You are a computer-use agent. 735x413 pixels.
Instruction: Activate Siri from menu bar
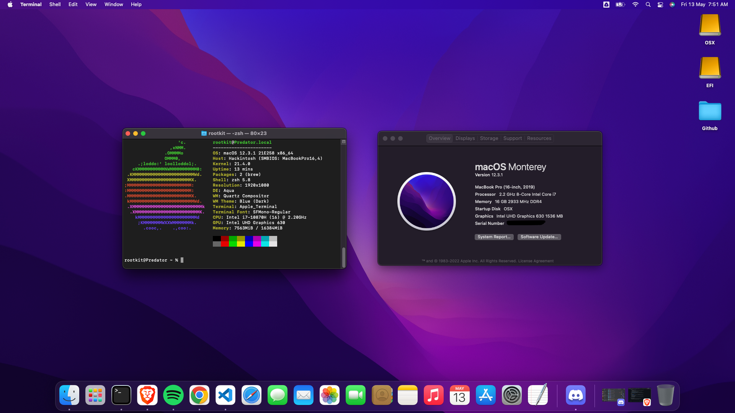(672, 5)
